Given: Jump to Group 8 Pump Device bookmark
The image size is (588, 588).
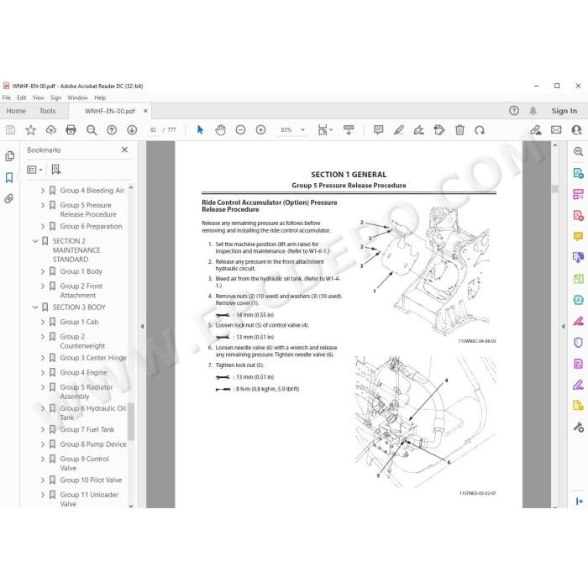Looking at the screenshot, I should (93, 444).
